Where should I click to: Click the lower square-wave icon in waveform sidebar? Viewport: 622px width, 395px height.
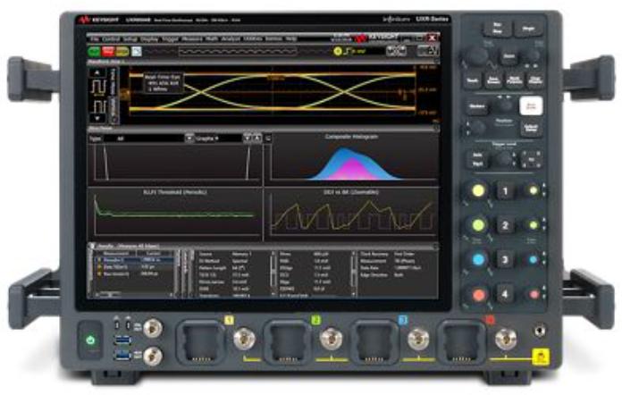point(99,105)
